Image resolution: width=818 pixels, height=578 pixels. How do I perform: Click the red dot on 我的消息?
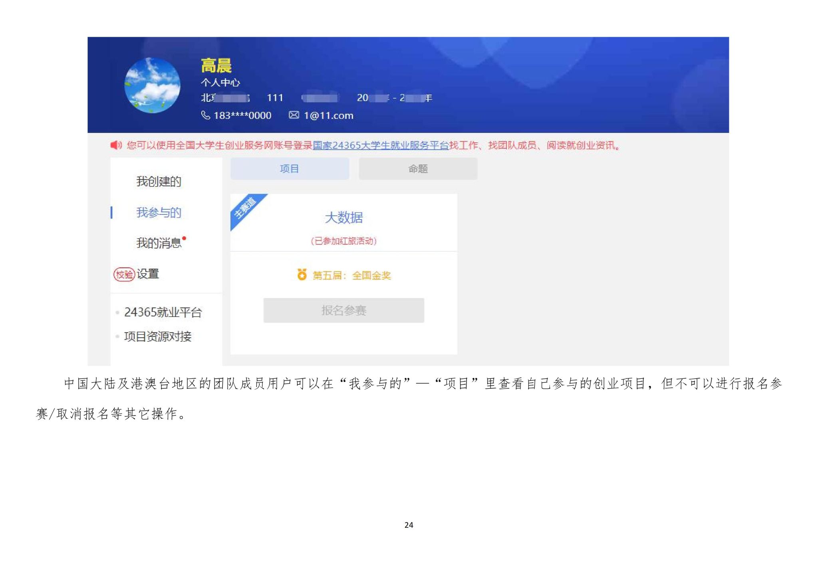184,238
